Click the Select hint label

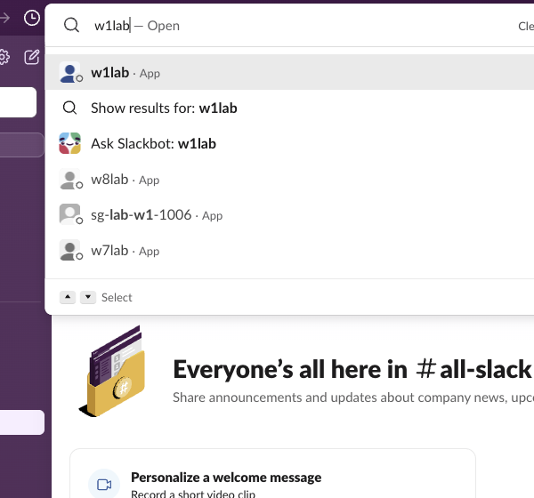pyautogui.click(x=117, y=298)
